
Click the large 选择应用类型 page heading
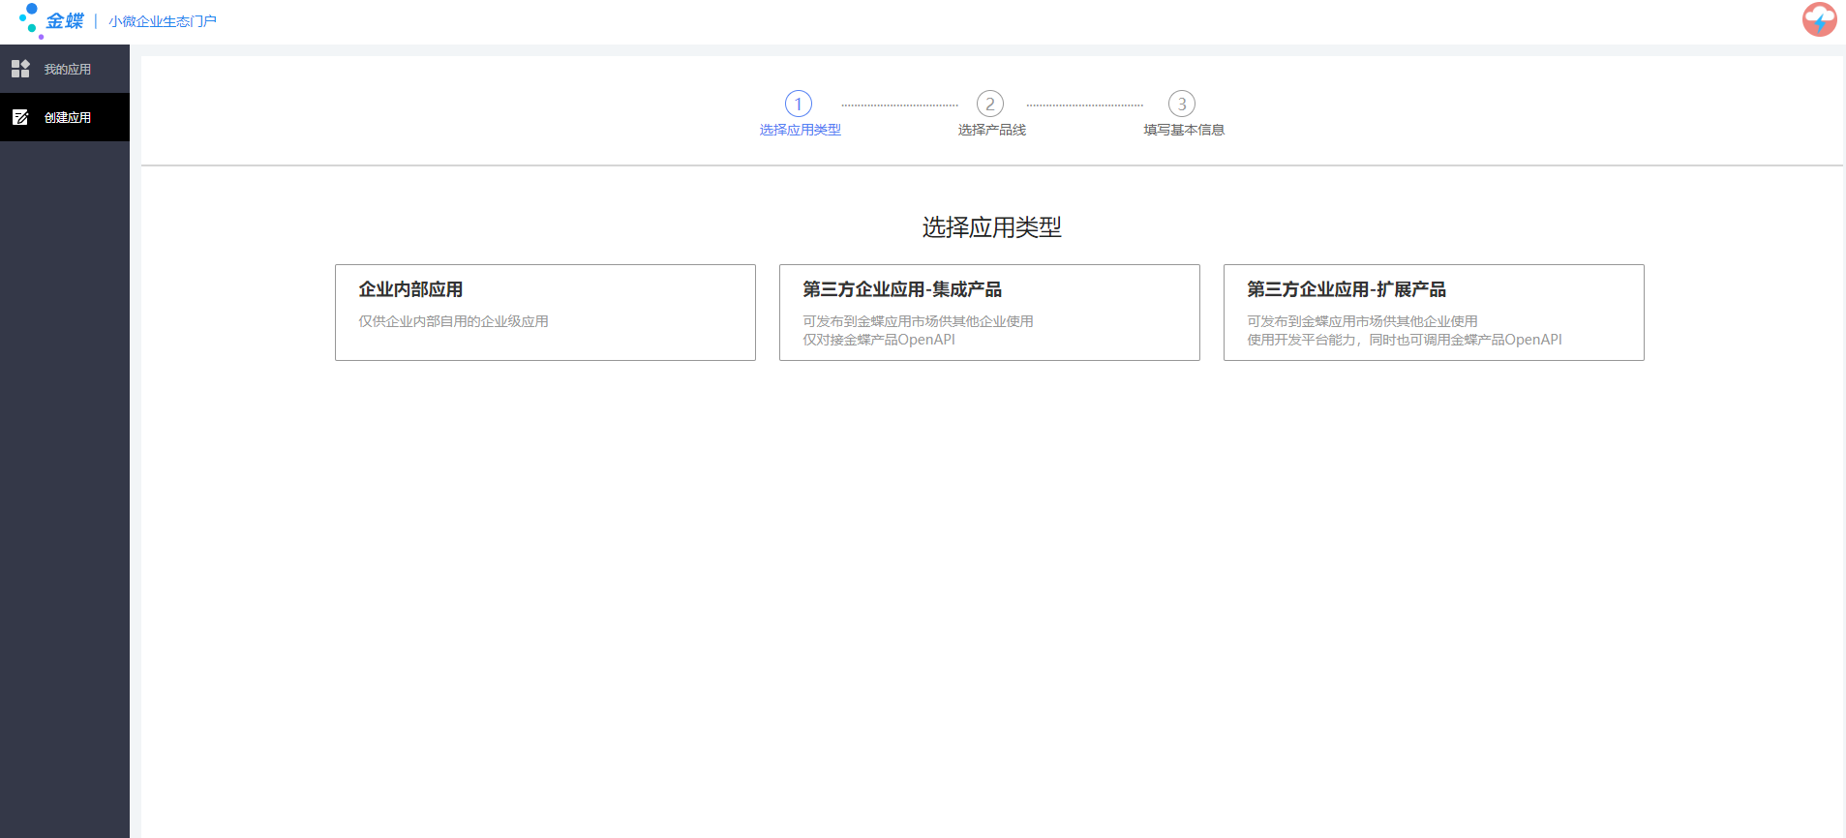pyautogui.click(x=991, y=227)
